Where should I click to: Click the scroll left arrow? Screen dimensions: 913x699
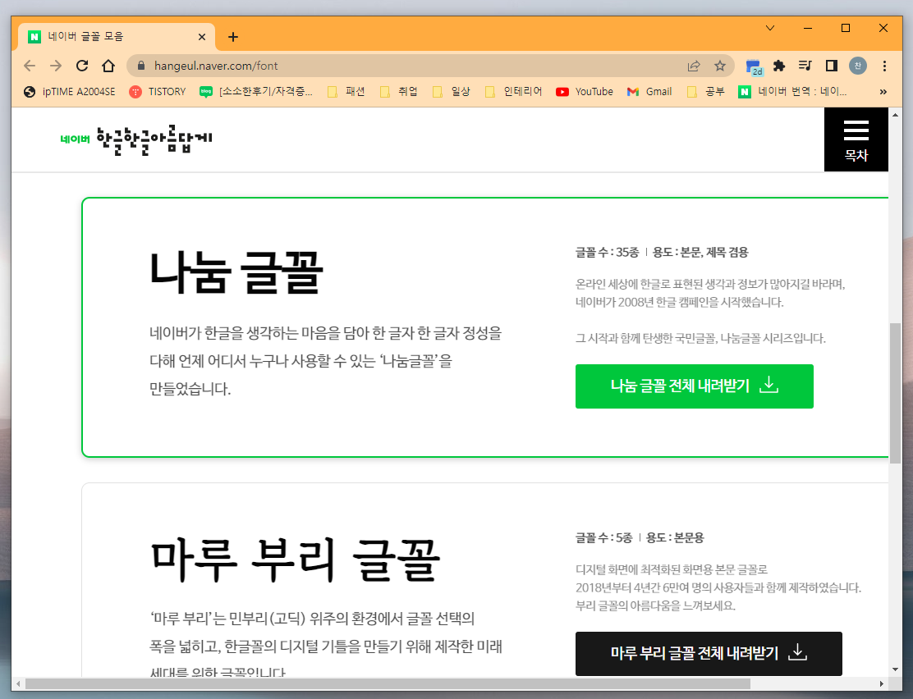pyautogui.click(x=19, y=683)
